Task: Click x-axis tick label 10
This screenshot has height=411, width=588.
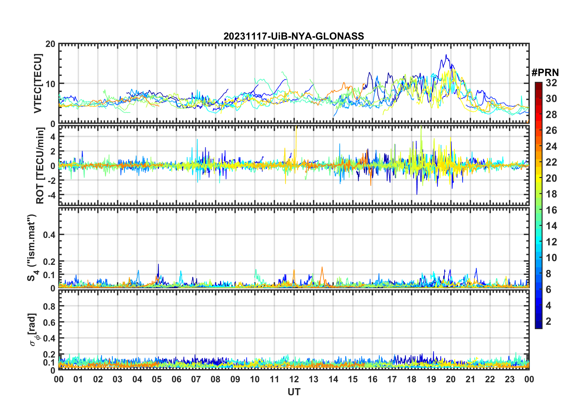Action: click(x=255, y=379)
